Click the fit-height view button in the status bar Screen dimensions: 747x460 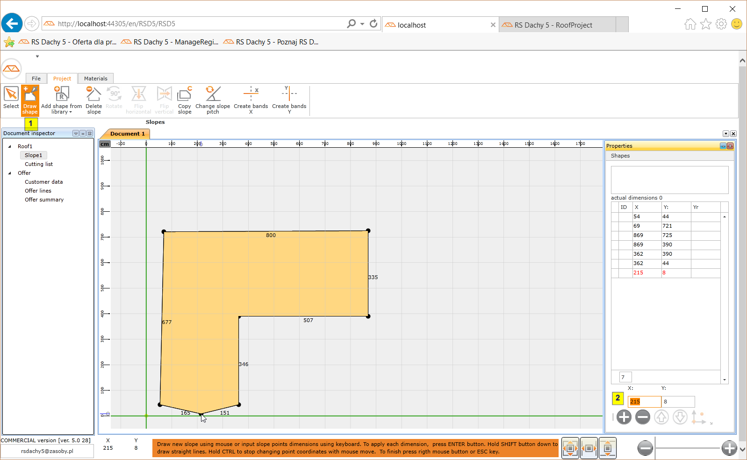pos(607,448)
